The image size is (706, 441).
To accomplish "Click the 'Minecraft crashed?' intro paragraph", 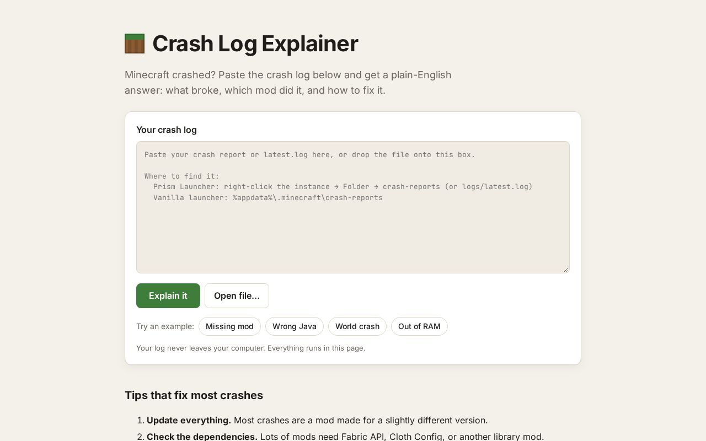I will point(288,82).
